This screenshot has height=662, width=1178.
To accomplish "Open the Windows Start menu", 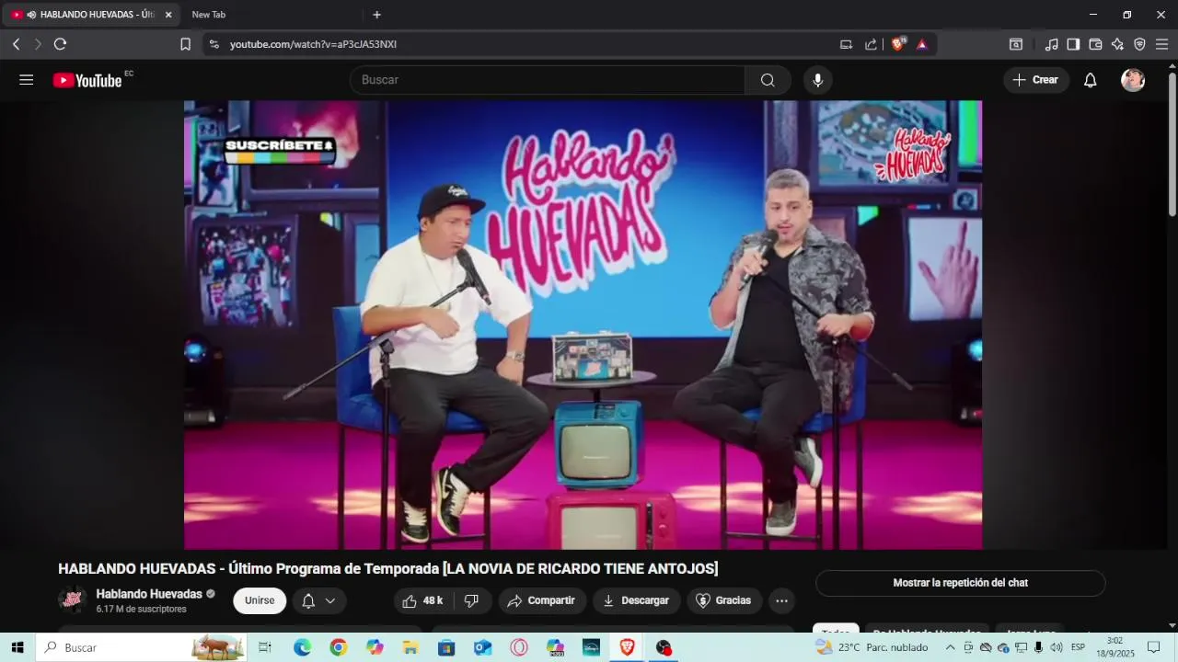I will 17,647.
